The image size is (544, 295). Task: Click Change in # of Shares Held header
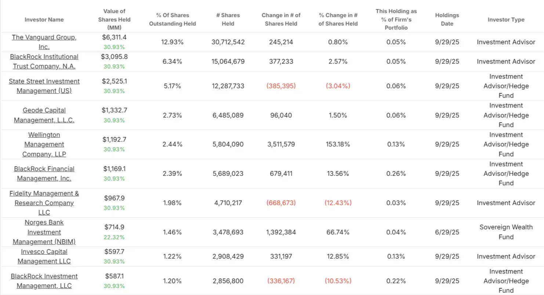point(281,19)
